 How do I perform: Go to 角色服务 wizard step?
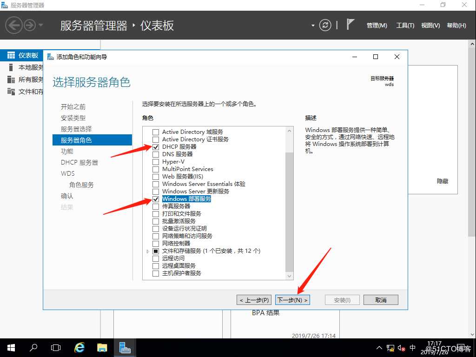pyautogui.click(x=81, y=185)
